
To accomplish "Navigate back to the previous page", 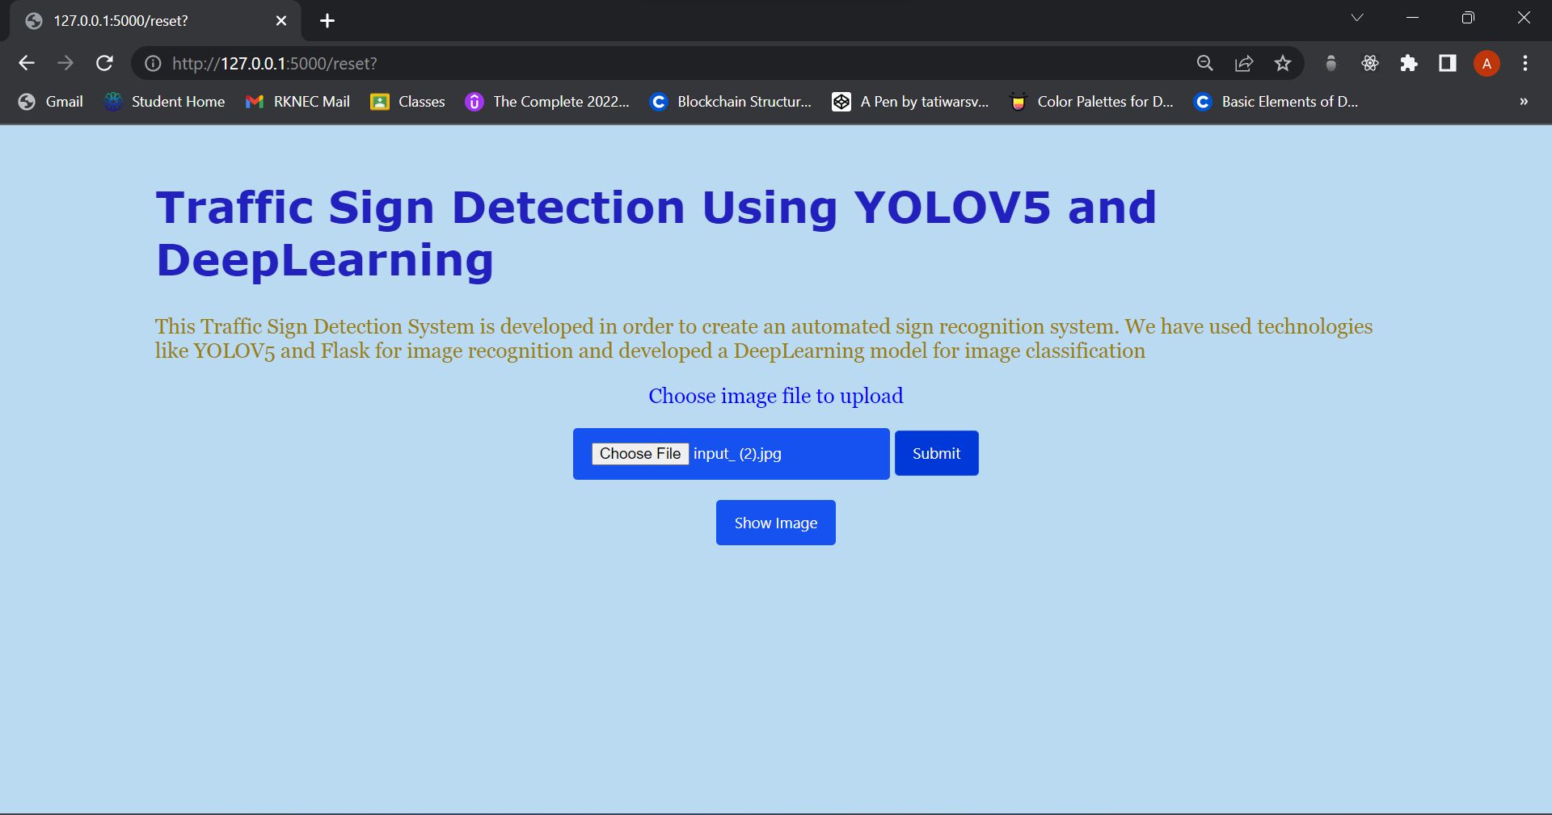I will pos(27,63).
